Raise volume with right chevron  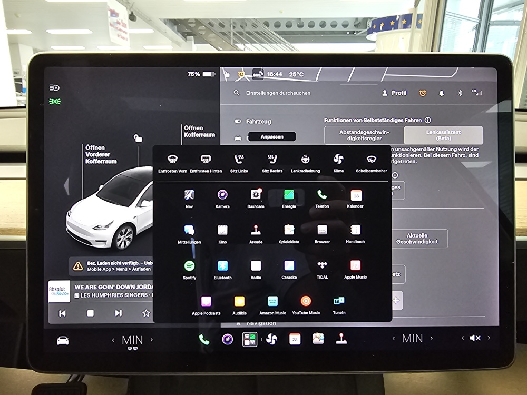[x=489, y=338]
